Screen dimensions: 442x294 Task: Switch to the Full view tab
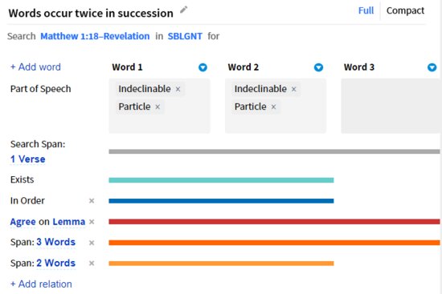tap(366, 10)
